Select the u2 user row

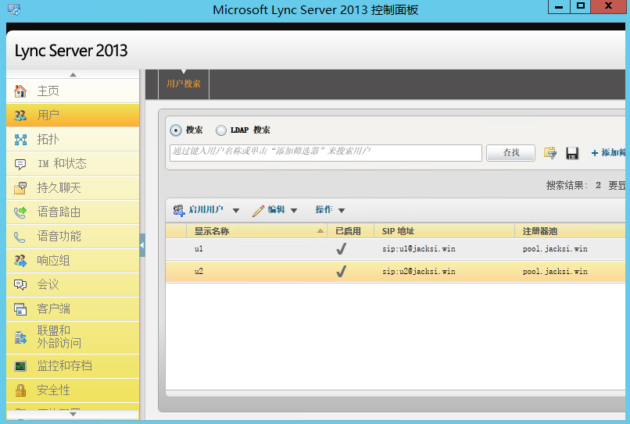point(396,272)
